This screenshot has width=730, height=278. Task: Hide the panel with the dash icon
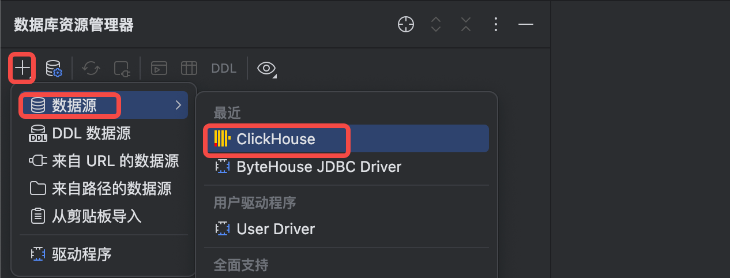point(526,24)
